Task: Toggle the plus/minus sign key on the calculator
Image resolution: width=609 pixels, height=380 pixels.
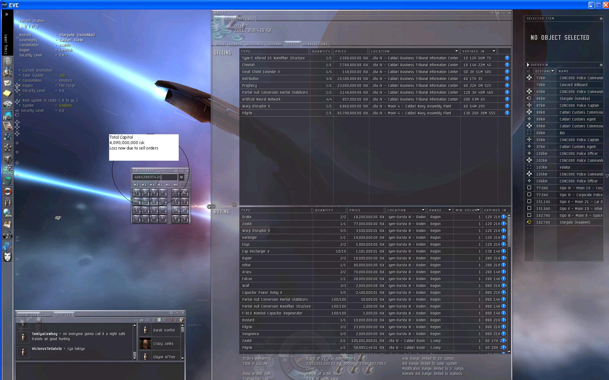Action: pos(176,219)
